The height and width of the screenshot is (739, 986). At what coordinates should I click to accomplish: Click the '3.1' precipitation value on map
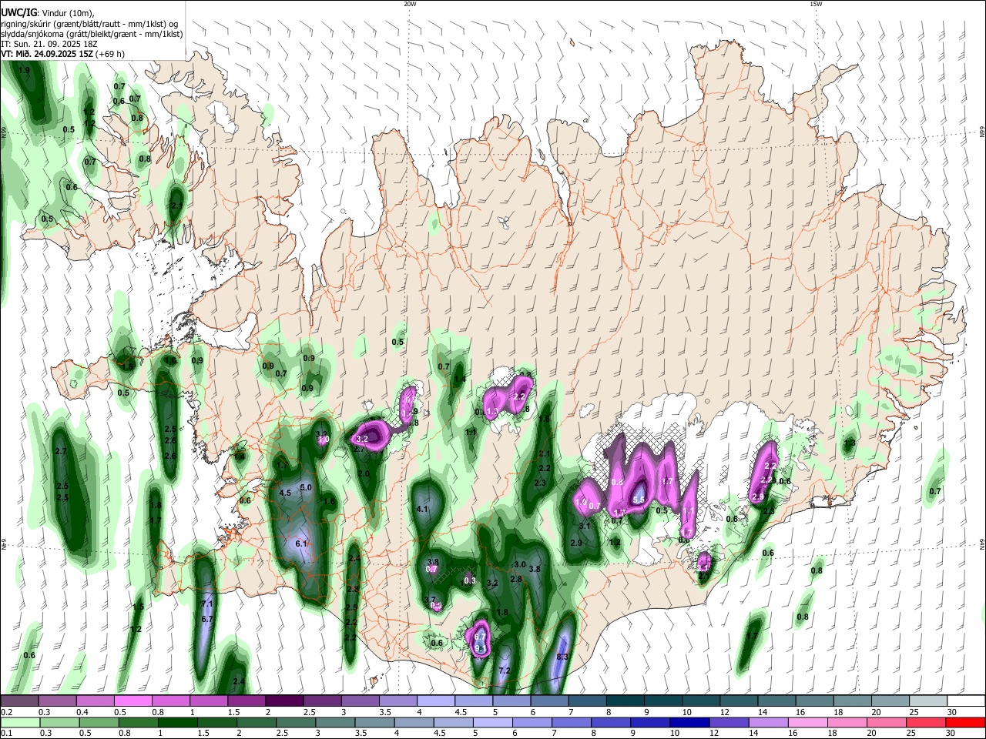click(x=585, y=527)
